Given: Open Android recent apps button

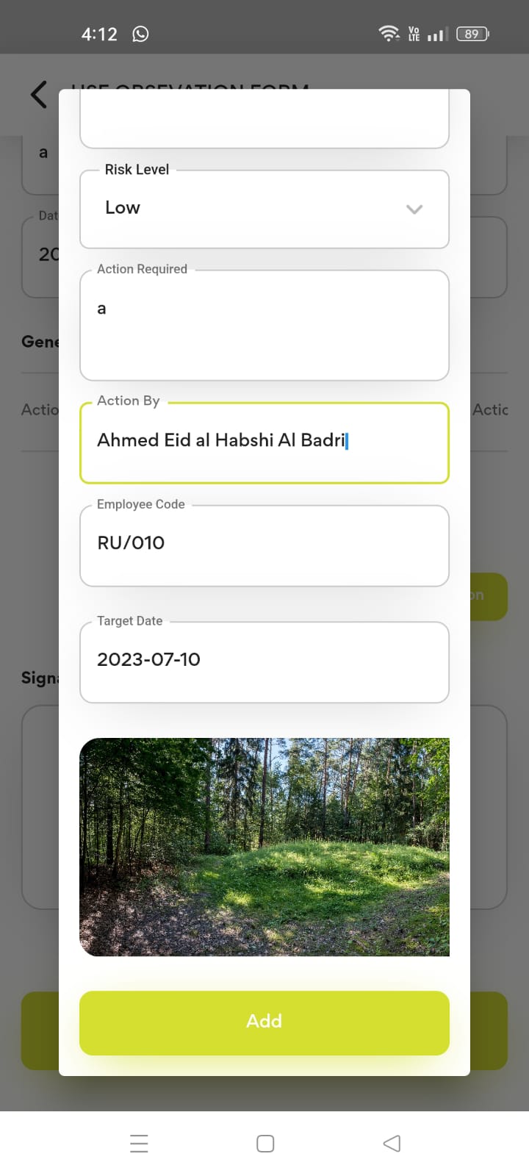Looking at the screenshot, I should 139,1144.
